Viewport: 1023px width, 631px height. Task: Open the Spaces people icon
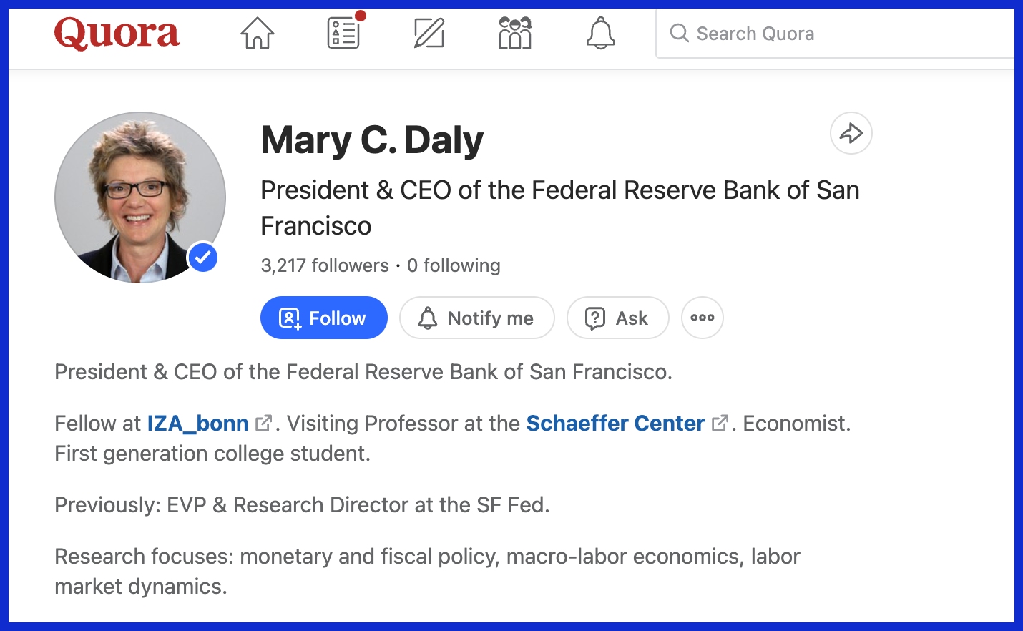(514, 33)
